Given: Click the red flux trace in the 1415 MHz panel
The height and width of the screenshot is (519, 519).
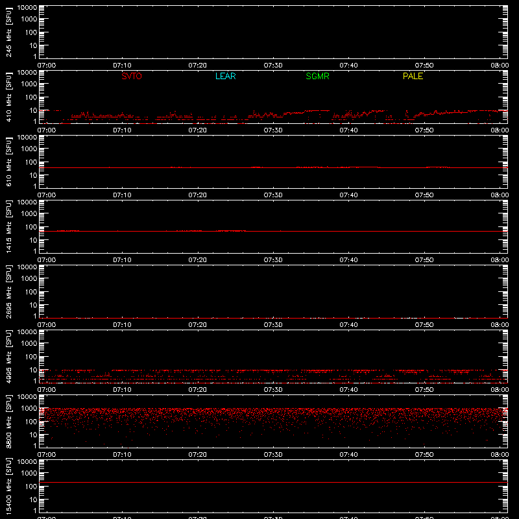Looking at the screenshot, I should (x=273, y=231).
